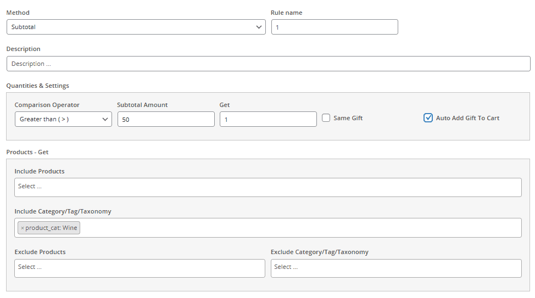
Task: Uncheck Auto Add Gift To Cart
Action: pyautogui.click(x=428, y=118)
